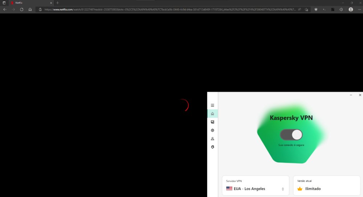This screenshot has height=197, width=363.
Task: Click the lock icon in address bar
Action: tap(40, 9)
